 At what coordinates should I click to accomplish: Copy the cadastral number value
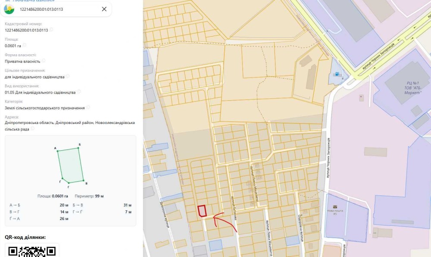coord(51,30)
